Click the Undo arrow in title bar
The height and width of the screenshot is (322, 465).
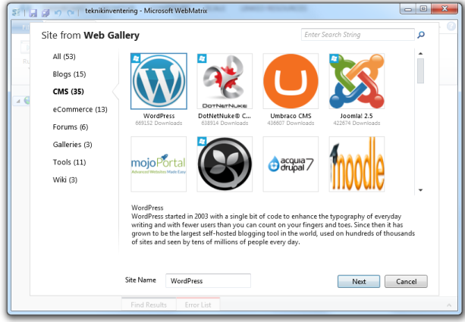(58, 13)
